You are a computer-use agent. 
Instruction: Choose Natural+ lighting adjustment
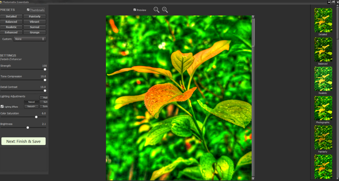click(x=31, y=106)
